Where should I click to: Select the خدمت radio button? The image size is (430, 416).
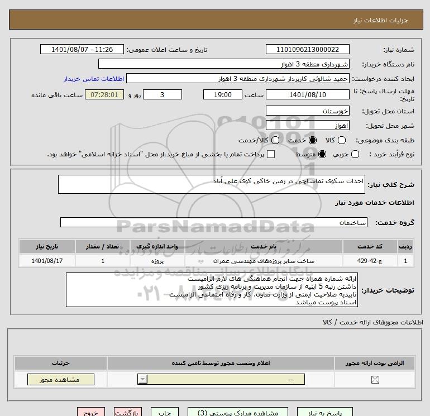313,140
